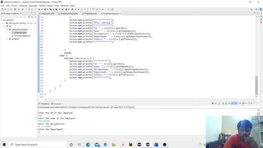Viewport: 263px width, 148px height.
Task: Clear the Console output icon
Action: pos(223,103)
